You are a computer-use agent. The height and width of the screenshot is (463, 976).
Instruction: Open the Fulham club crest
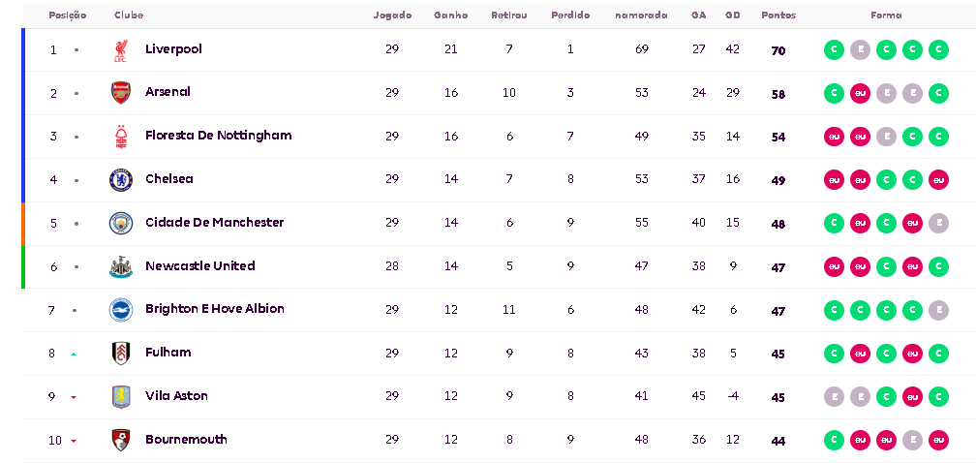coord(120,354)
